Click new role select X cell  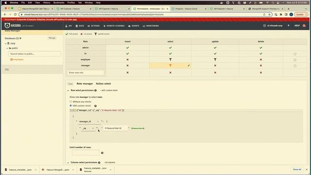pos(171,72)
